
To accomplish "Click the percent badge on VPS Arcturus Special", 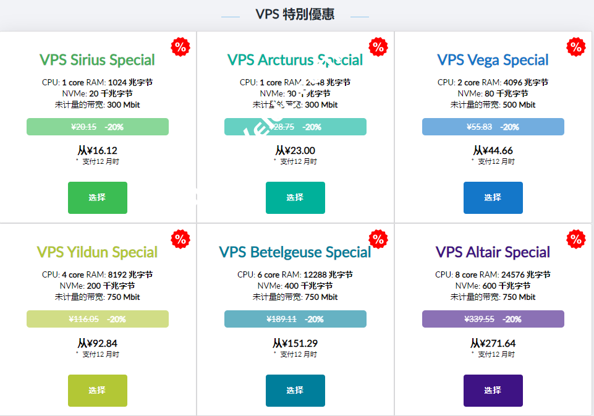I will tap(378, 46).
